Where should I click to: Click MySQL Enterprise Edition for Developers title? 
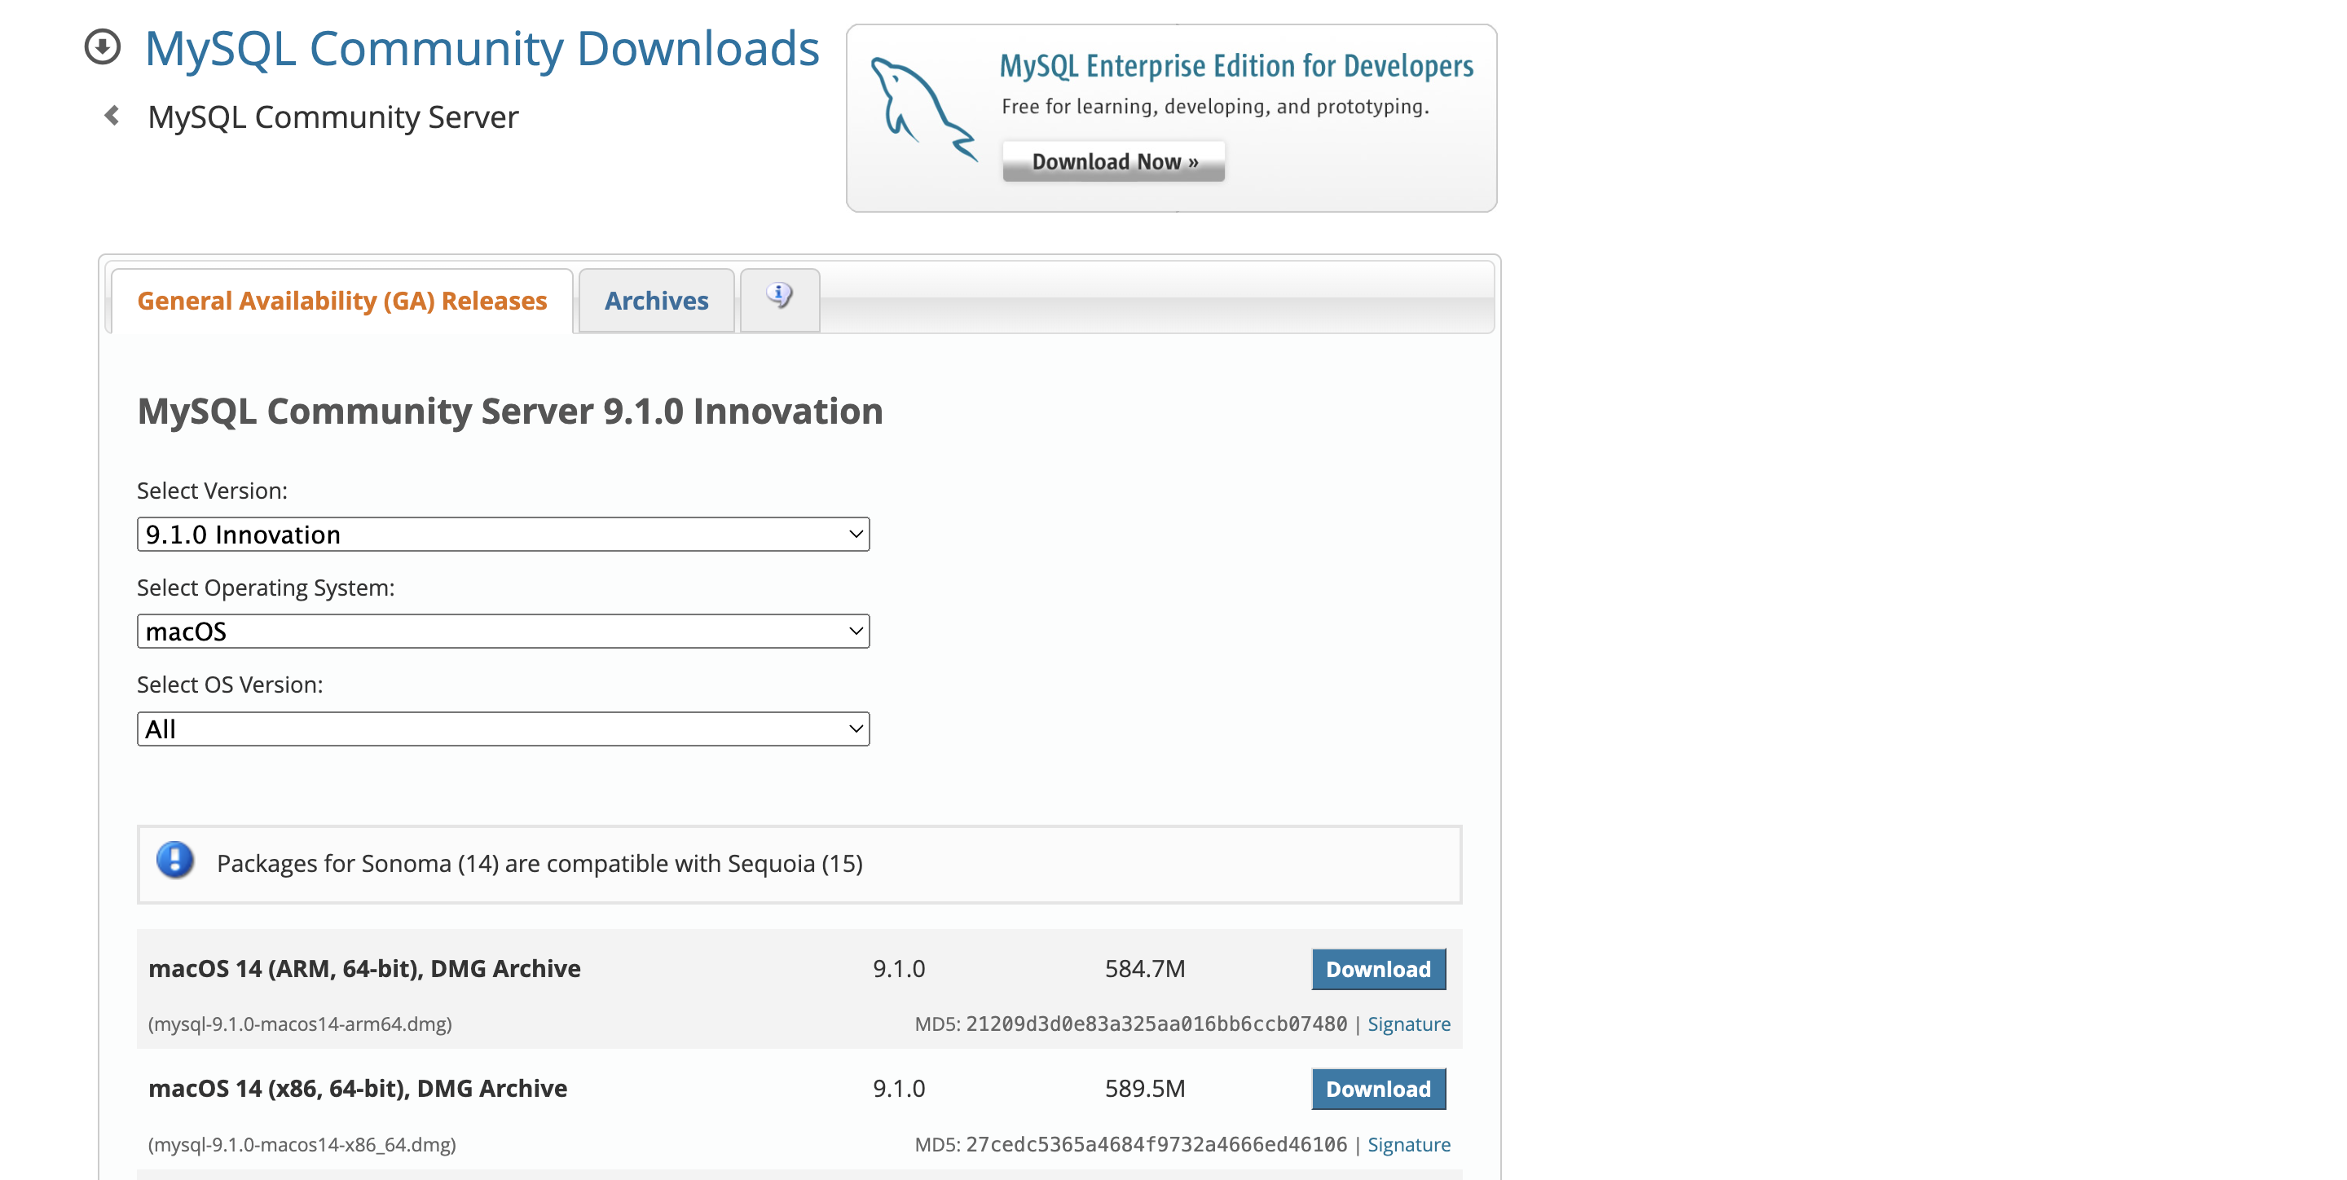[x=1235, y=66]
